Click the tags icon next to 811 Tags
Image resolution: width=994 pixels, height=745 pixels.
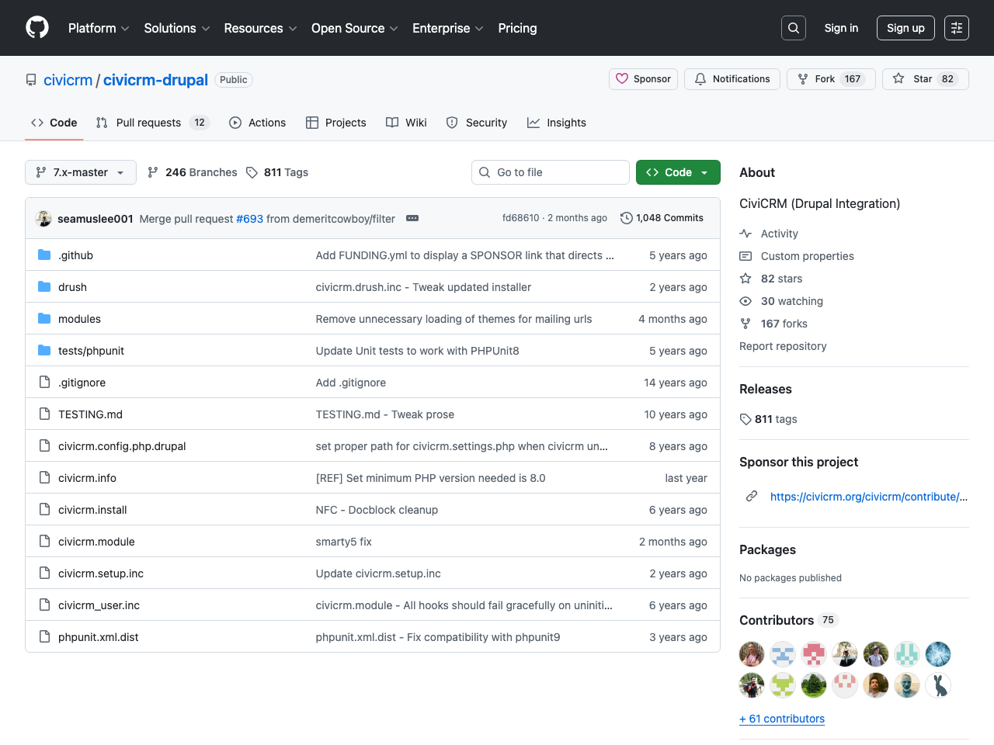252,172
